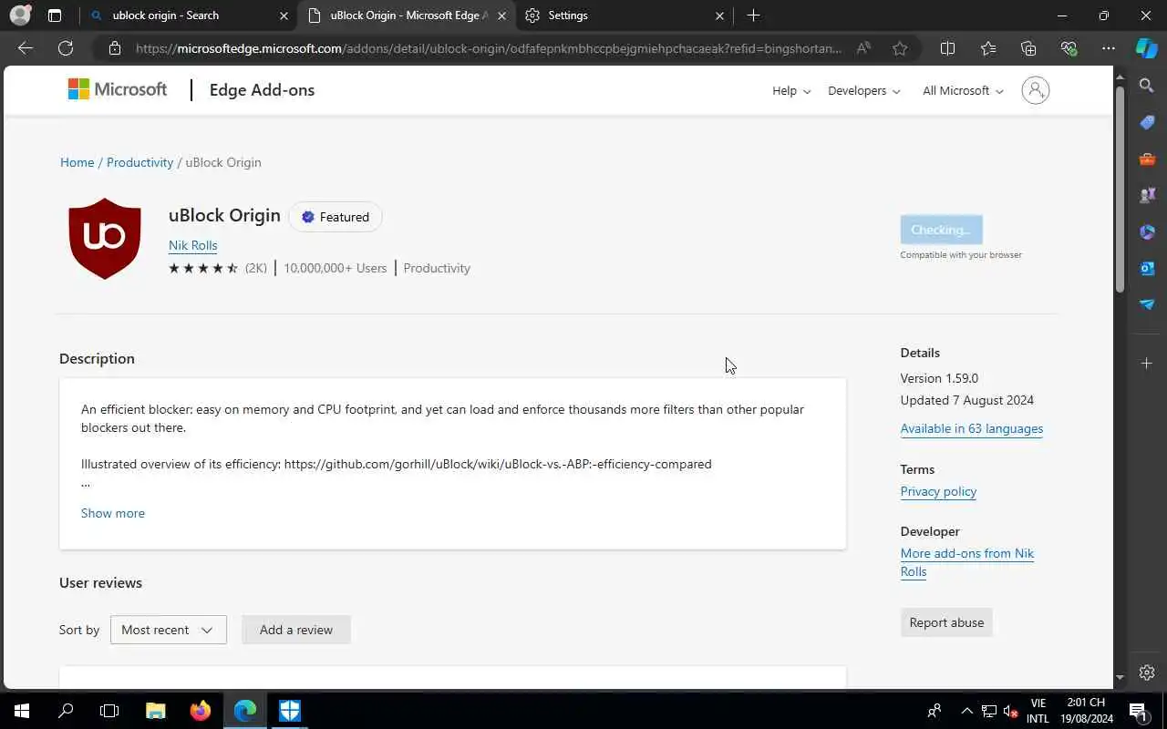Open the Edge profile icon in title bar
Image resolution: width=1167 pixels, height=729 pixels.
(x=19, y=15)
